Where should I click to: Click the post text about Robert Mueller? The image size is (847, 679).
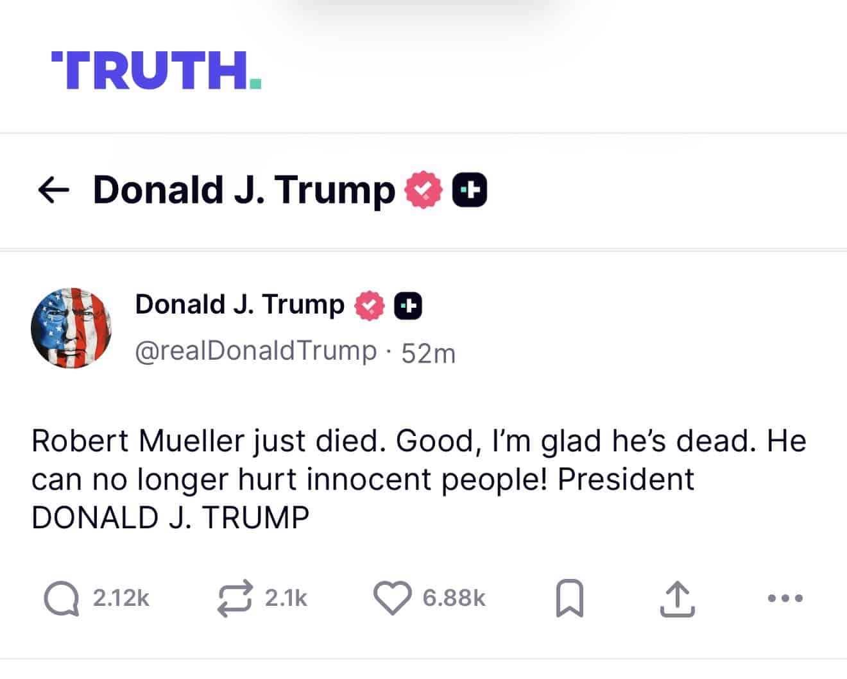[417, 479]
